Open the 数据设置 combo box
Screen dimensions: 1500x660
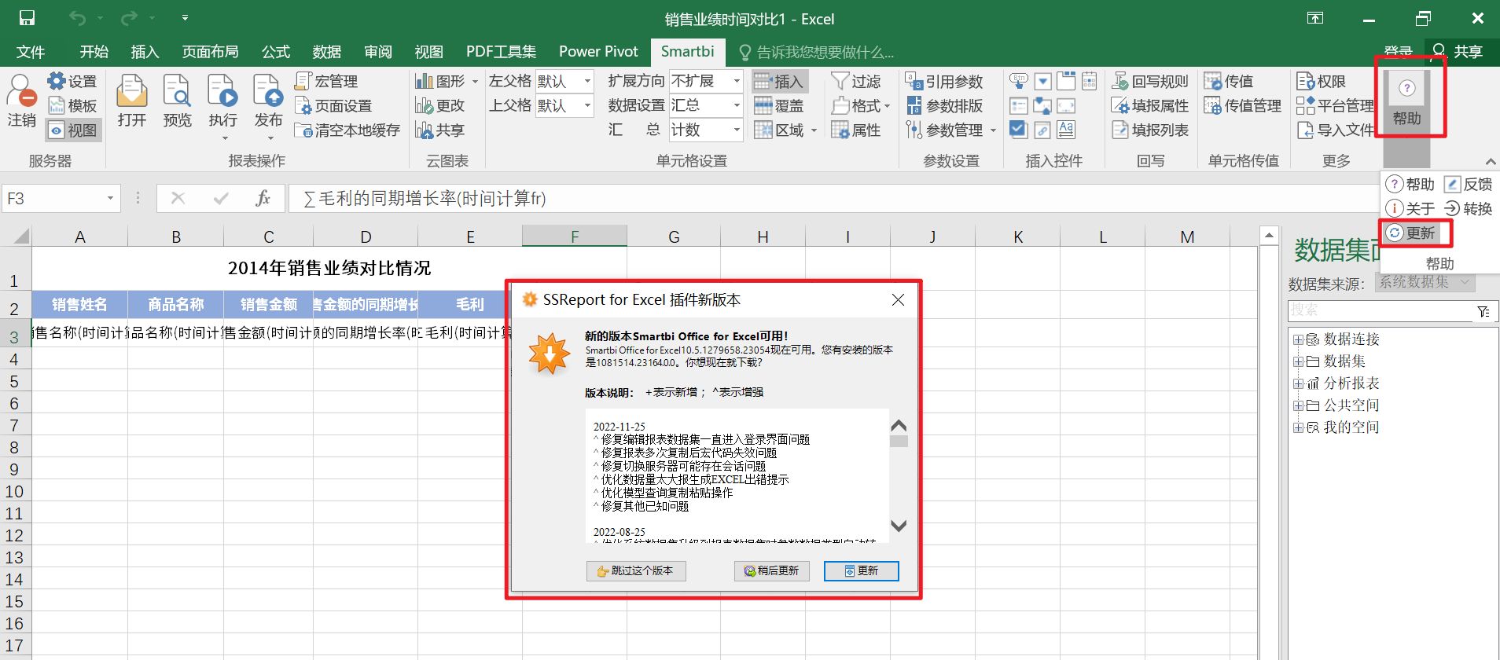coord(706,105)
